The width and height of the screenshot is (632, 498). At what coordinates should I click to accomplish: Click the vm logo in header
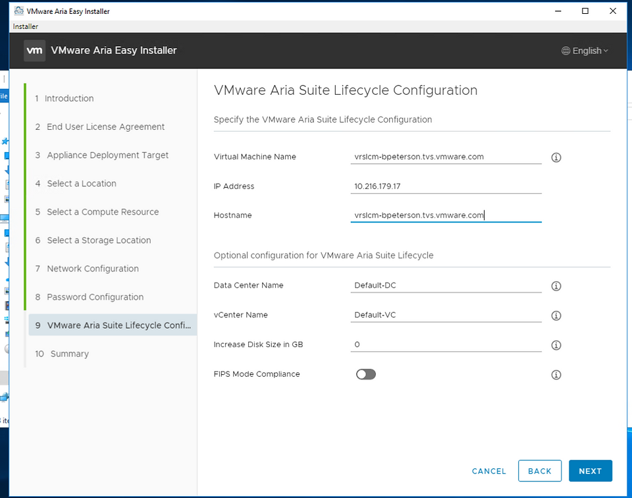click(x=34, y=51)
